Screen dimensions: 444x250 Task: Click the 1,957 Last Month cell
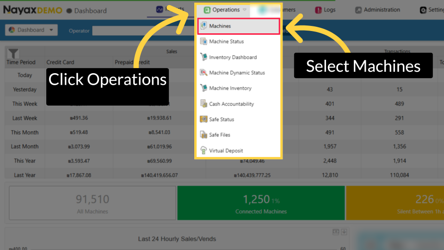(x=330, y=147)
